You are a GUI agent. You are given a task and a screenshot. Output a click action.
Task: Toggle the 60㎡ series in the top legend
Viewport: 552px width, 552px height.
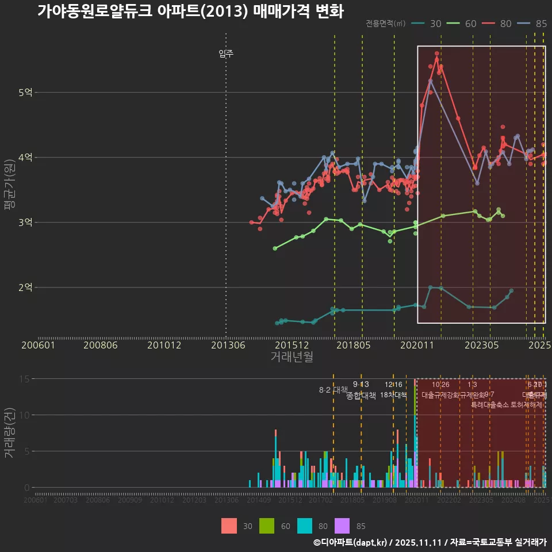pos(463,24)
